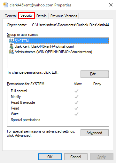The width and height of the screenshot is (116, 163).
Task: Confirm with the OK button
Action: coord(50,157)
